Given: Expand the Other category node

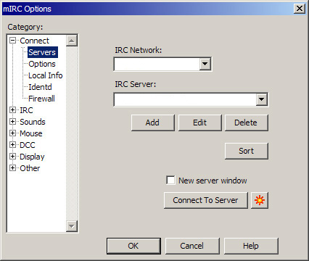Looking at the screenshot, I should coord(12,168).
